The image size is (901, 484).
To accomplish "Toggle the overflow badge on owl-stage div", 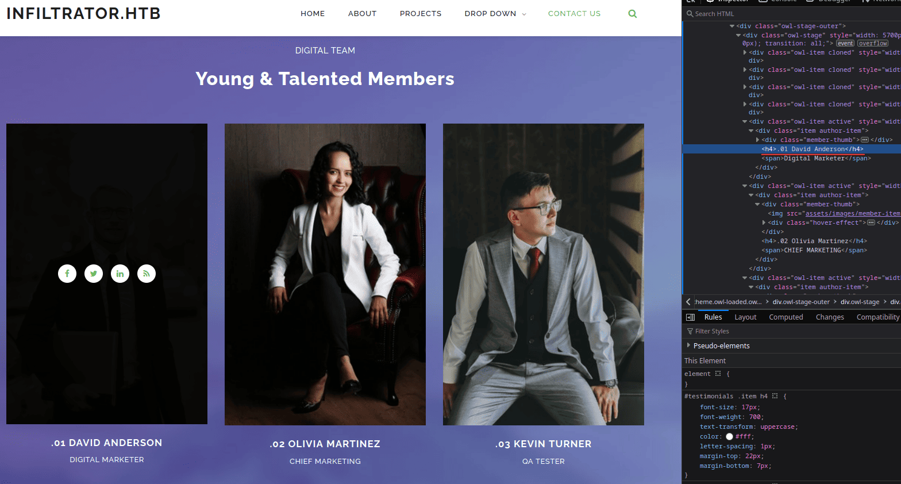I will tap(873, 44).
